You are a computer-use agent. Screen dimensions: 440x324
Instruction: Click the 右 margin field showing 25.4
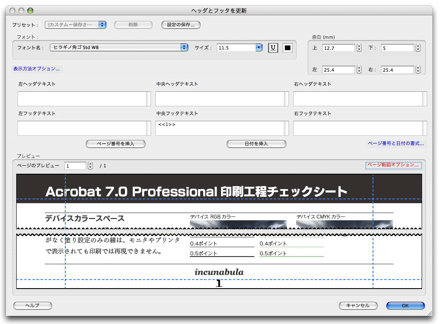tap(397, 70)
